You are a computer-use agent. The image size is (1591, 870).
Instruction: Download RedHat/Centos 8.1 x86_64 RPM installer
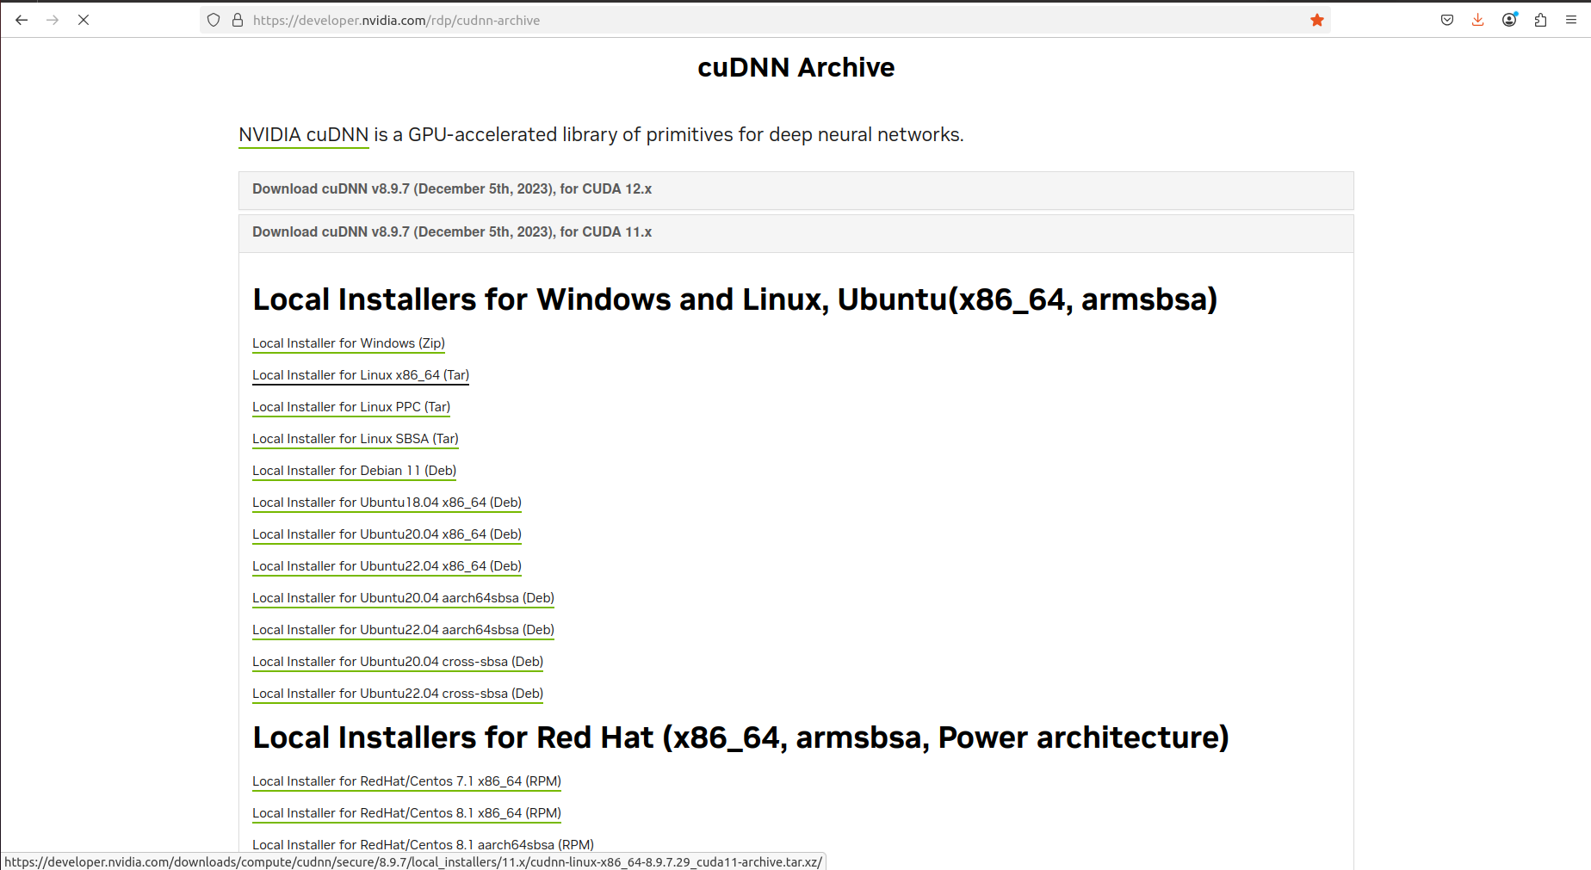[406, 813]
